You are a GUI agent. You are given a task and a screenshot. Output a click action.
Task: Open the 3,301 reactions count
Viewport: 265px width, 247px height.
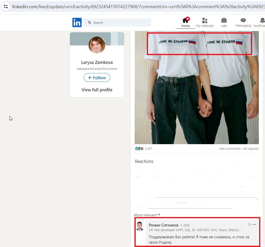[149, 149]
